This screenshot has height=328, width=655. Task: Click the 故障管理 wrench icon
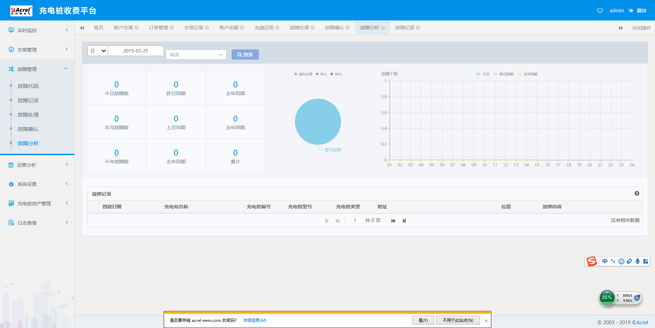point(11,69)
